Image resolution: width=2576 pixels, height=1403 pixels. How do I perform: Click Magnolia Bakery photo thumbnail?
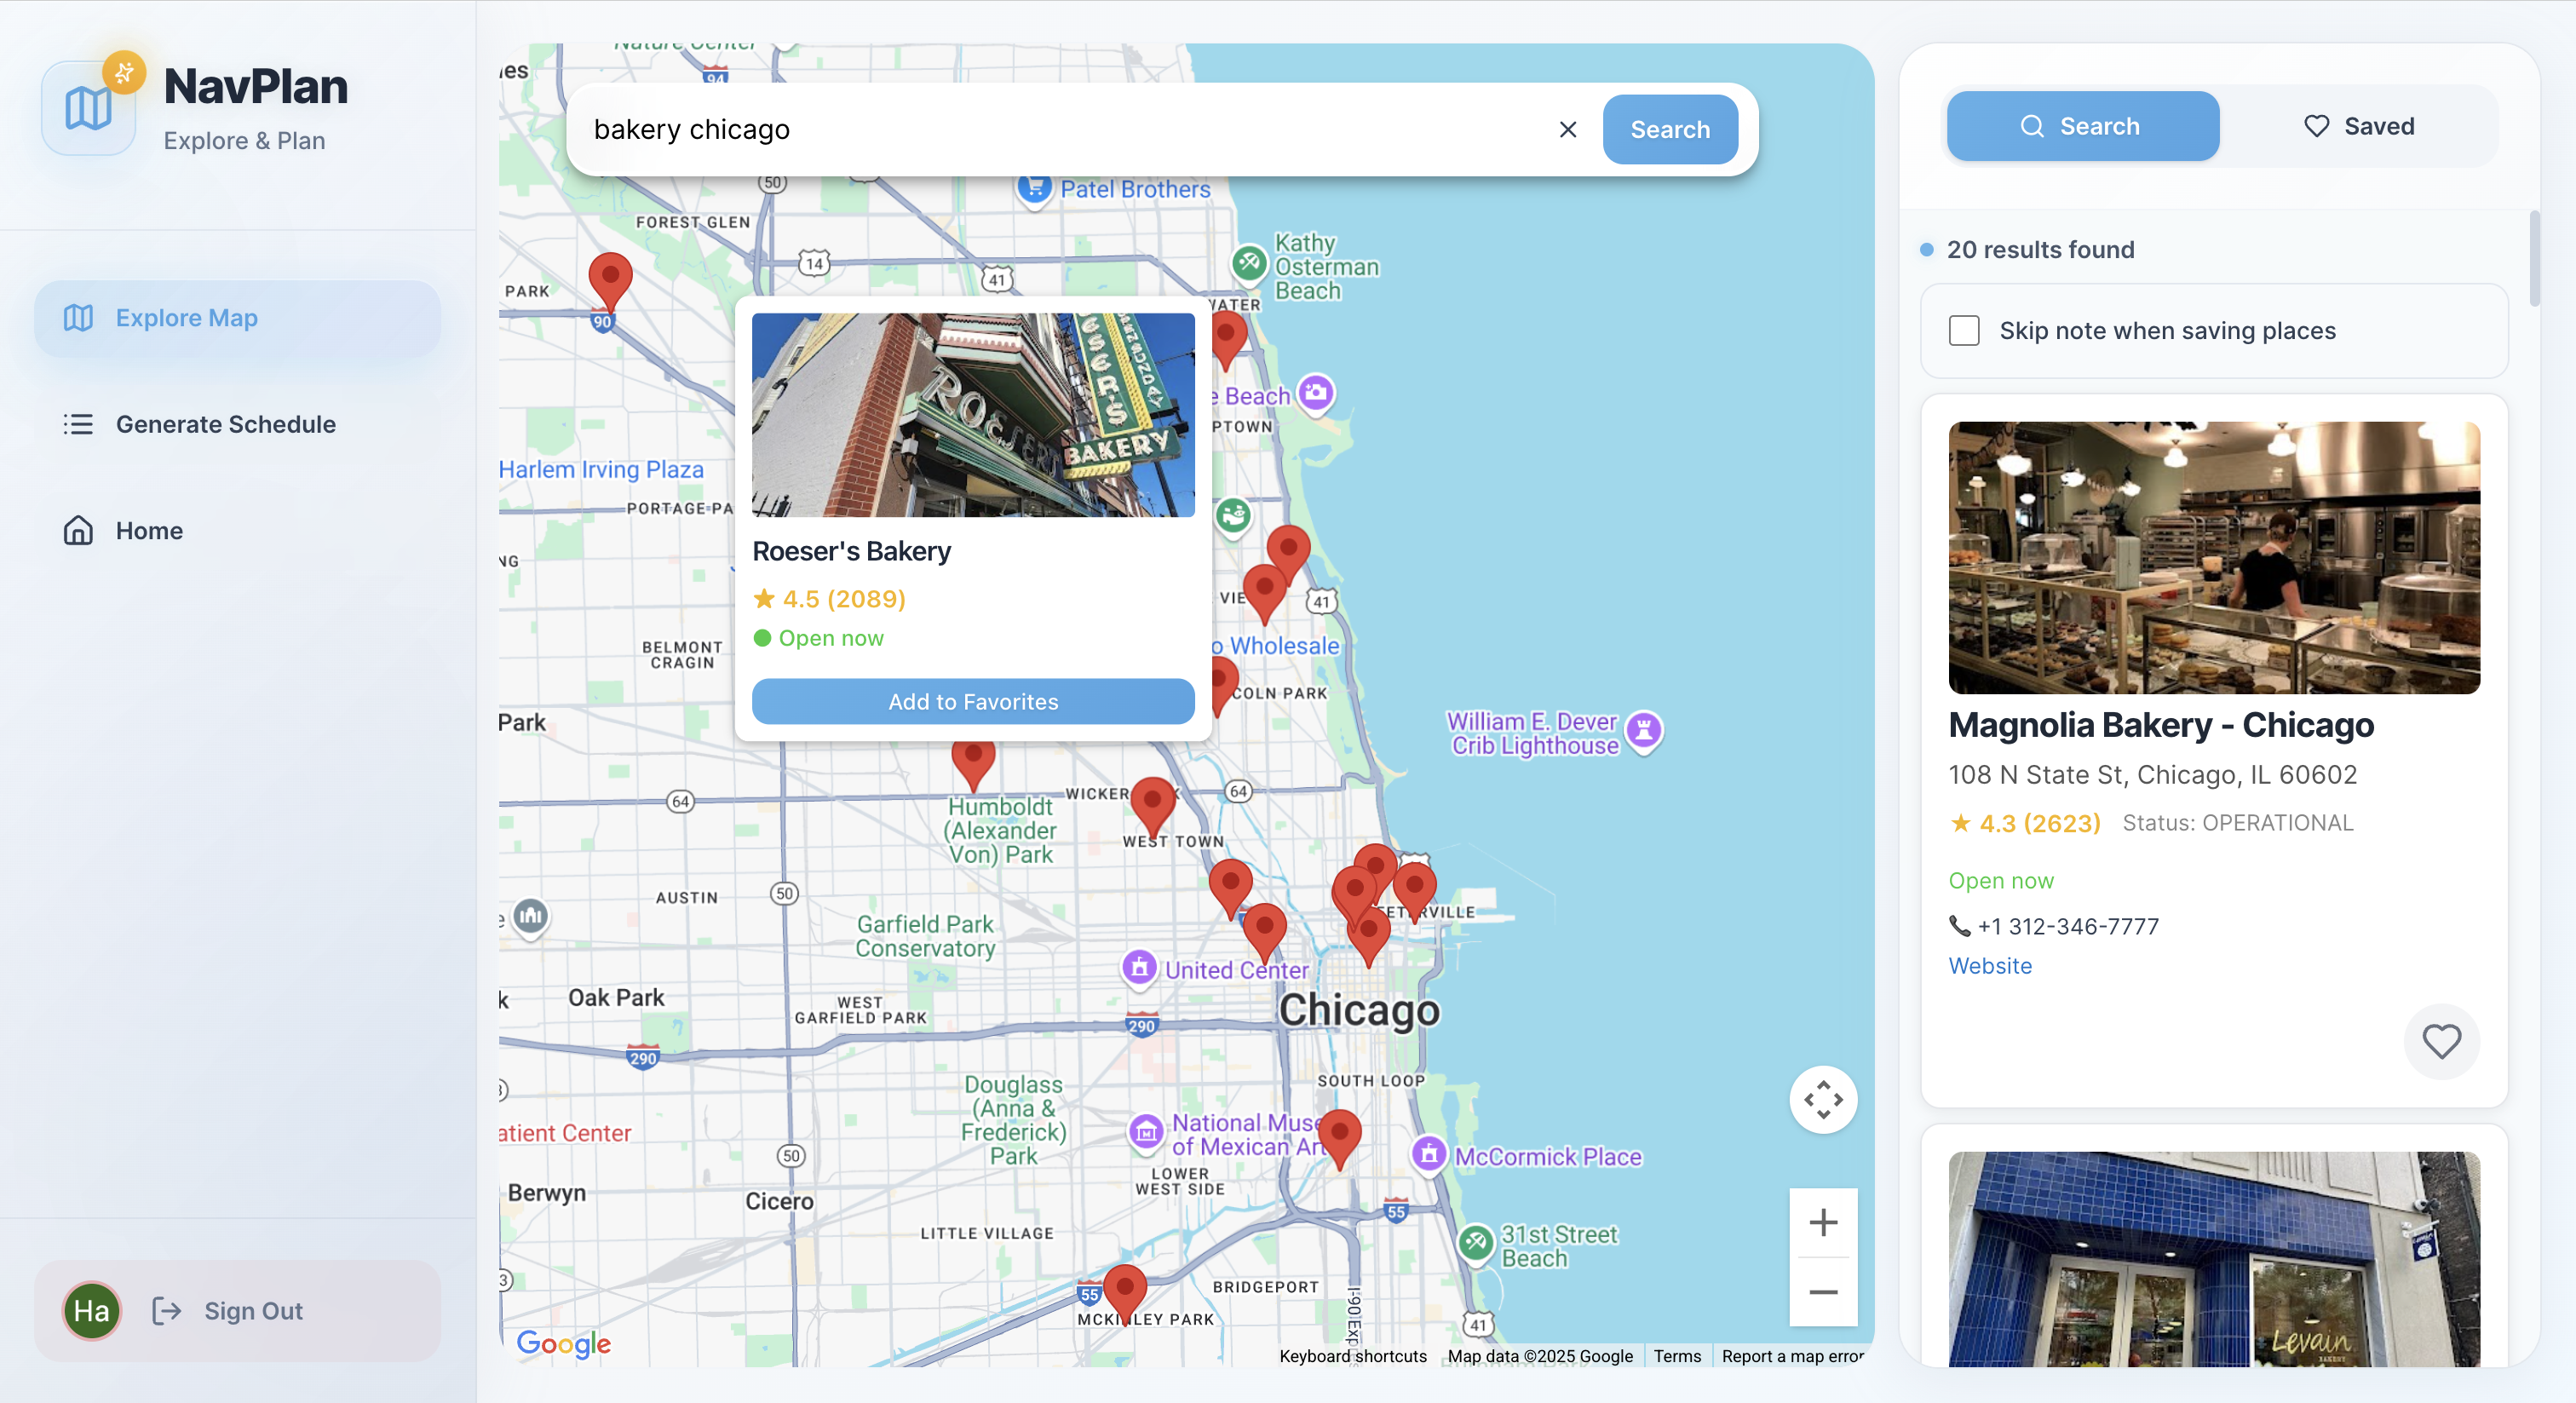(2213, 558)
